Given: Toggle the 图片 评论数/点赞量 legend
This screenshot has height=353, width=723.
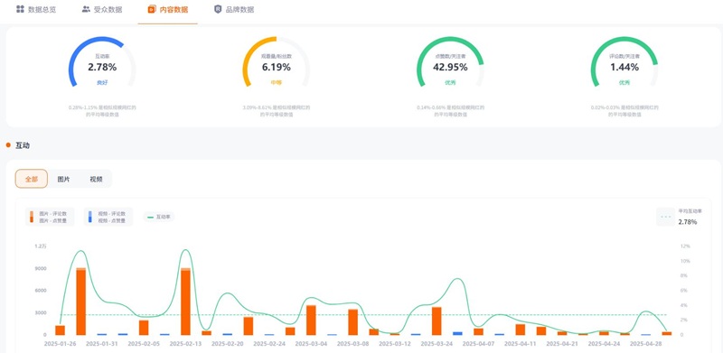Looking at the screenshot, I should coord(50,217).
